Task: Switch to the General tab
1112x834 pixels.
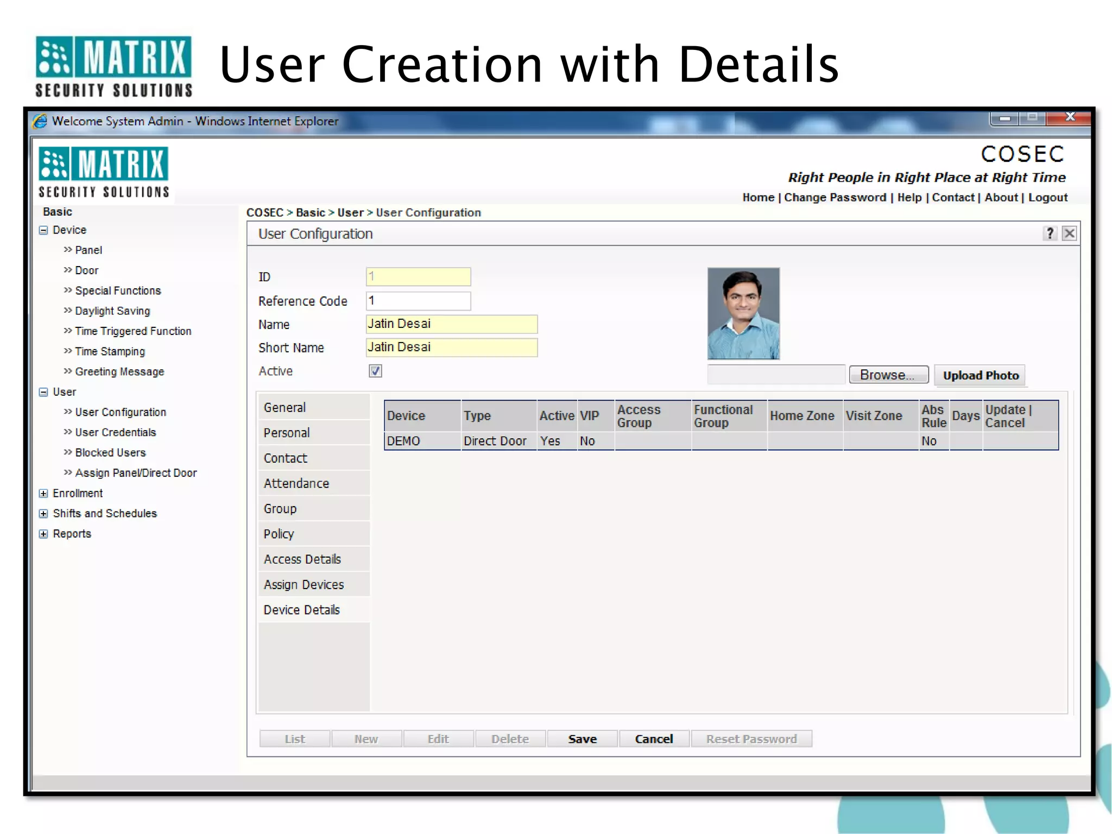Action: click(314, 407)
